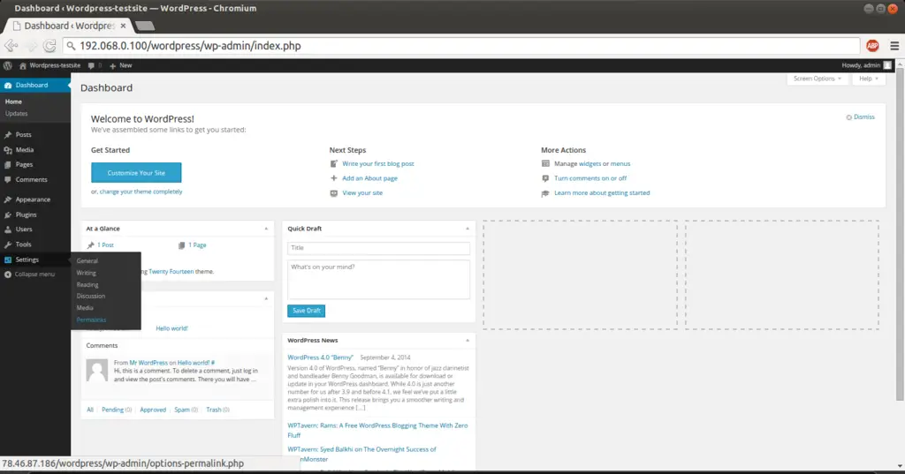Screen dimensions: 905x474
Task: Click the widgets link in More Actions
Action: (x=589, y=164)
